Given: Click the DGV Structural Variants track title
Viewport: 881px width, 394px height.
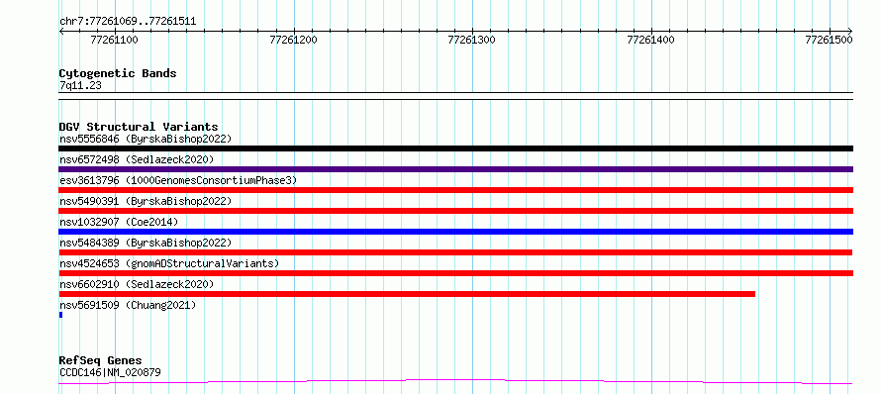Looking at the screenshot, I should coord(139,127).
